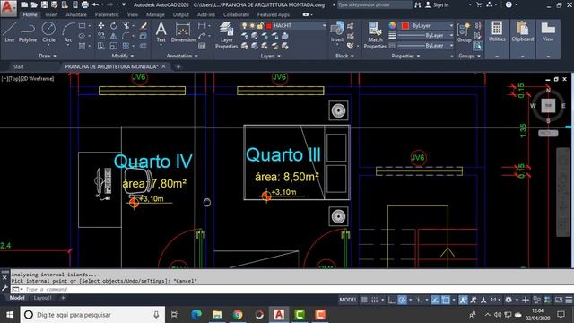Toggle annotation objects visibility in status bar
Image resolution: width=574 pixels, height=323 pixels.
pos(463,300)
